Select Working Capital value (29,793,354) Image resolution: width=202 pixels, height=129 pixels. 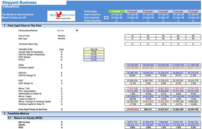coord(132,67)
